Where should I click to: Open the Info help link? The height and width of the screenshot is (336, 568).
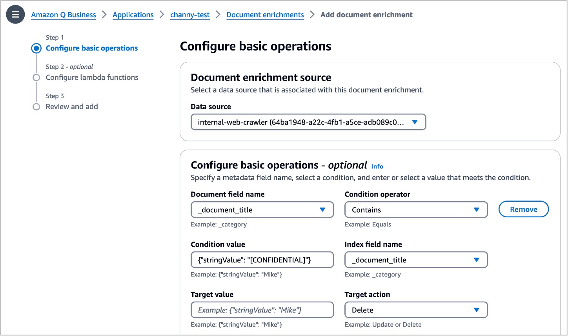click(377, 166)
